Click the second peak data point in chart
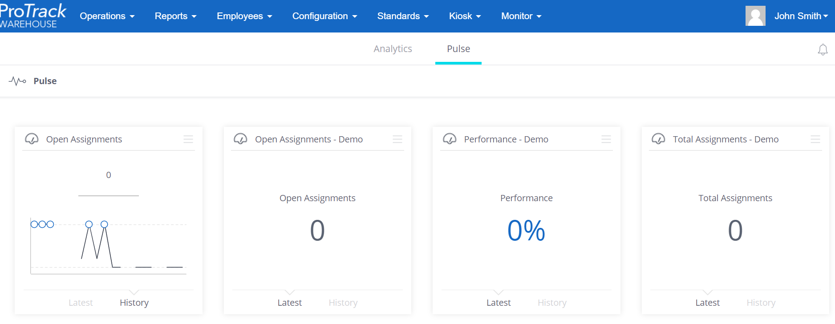This screenshot has height=324, width=835. point(104,224)
